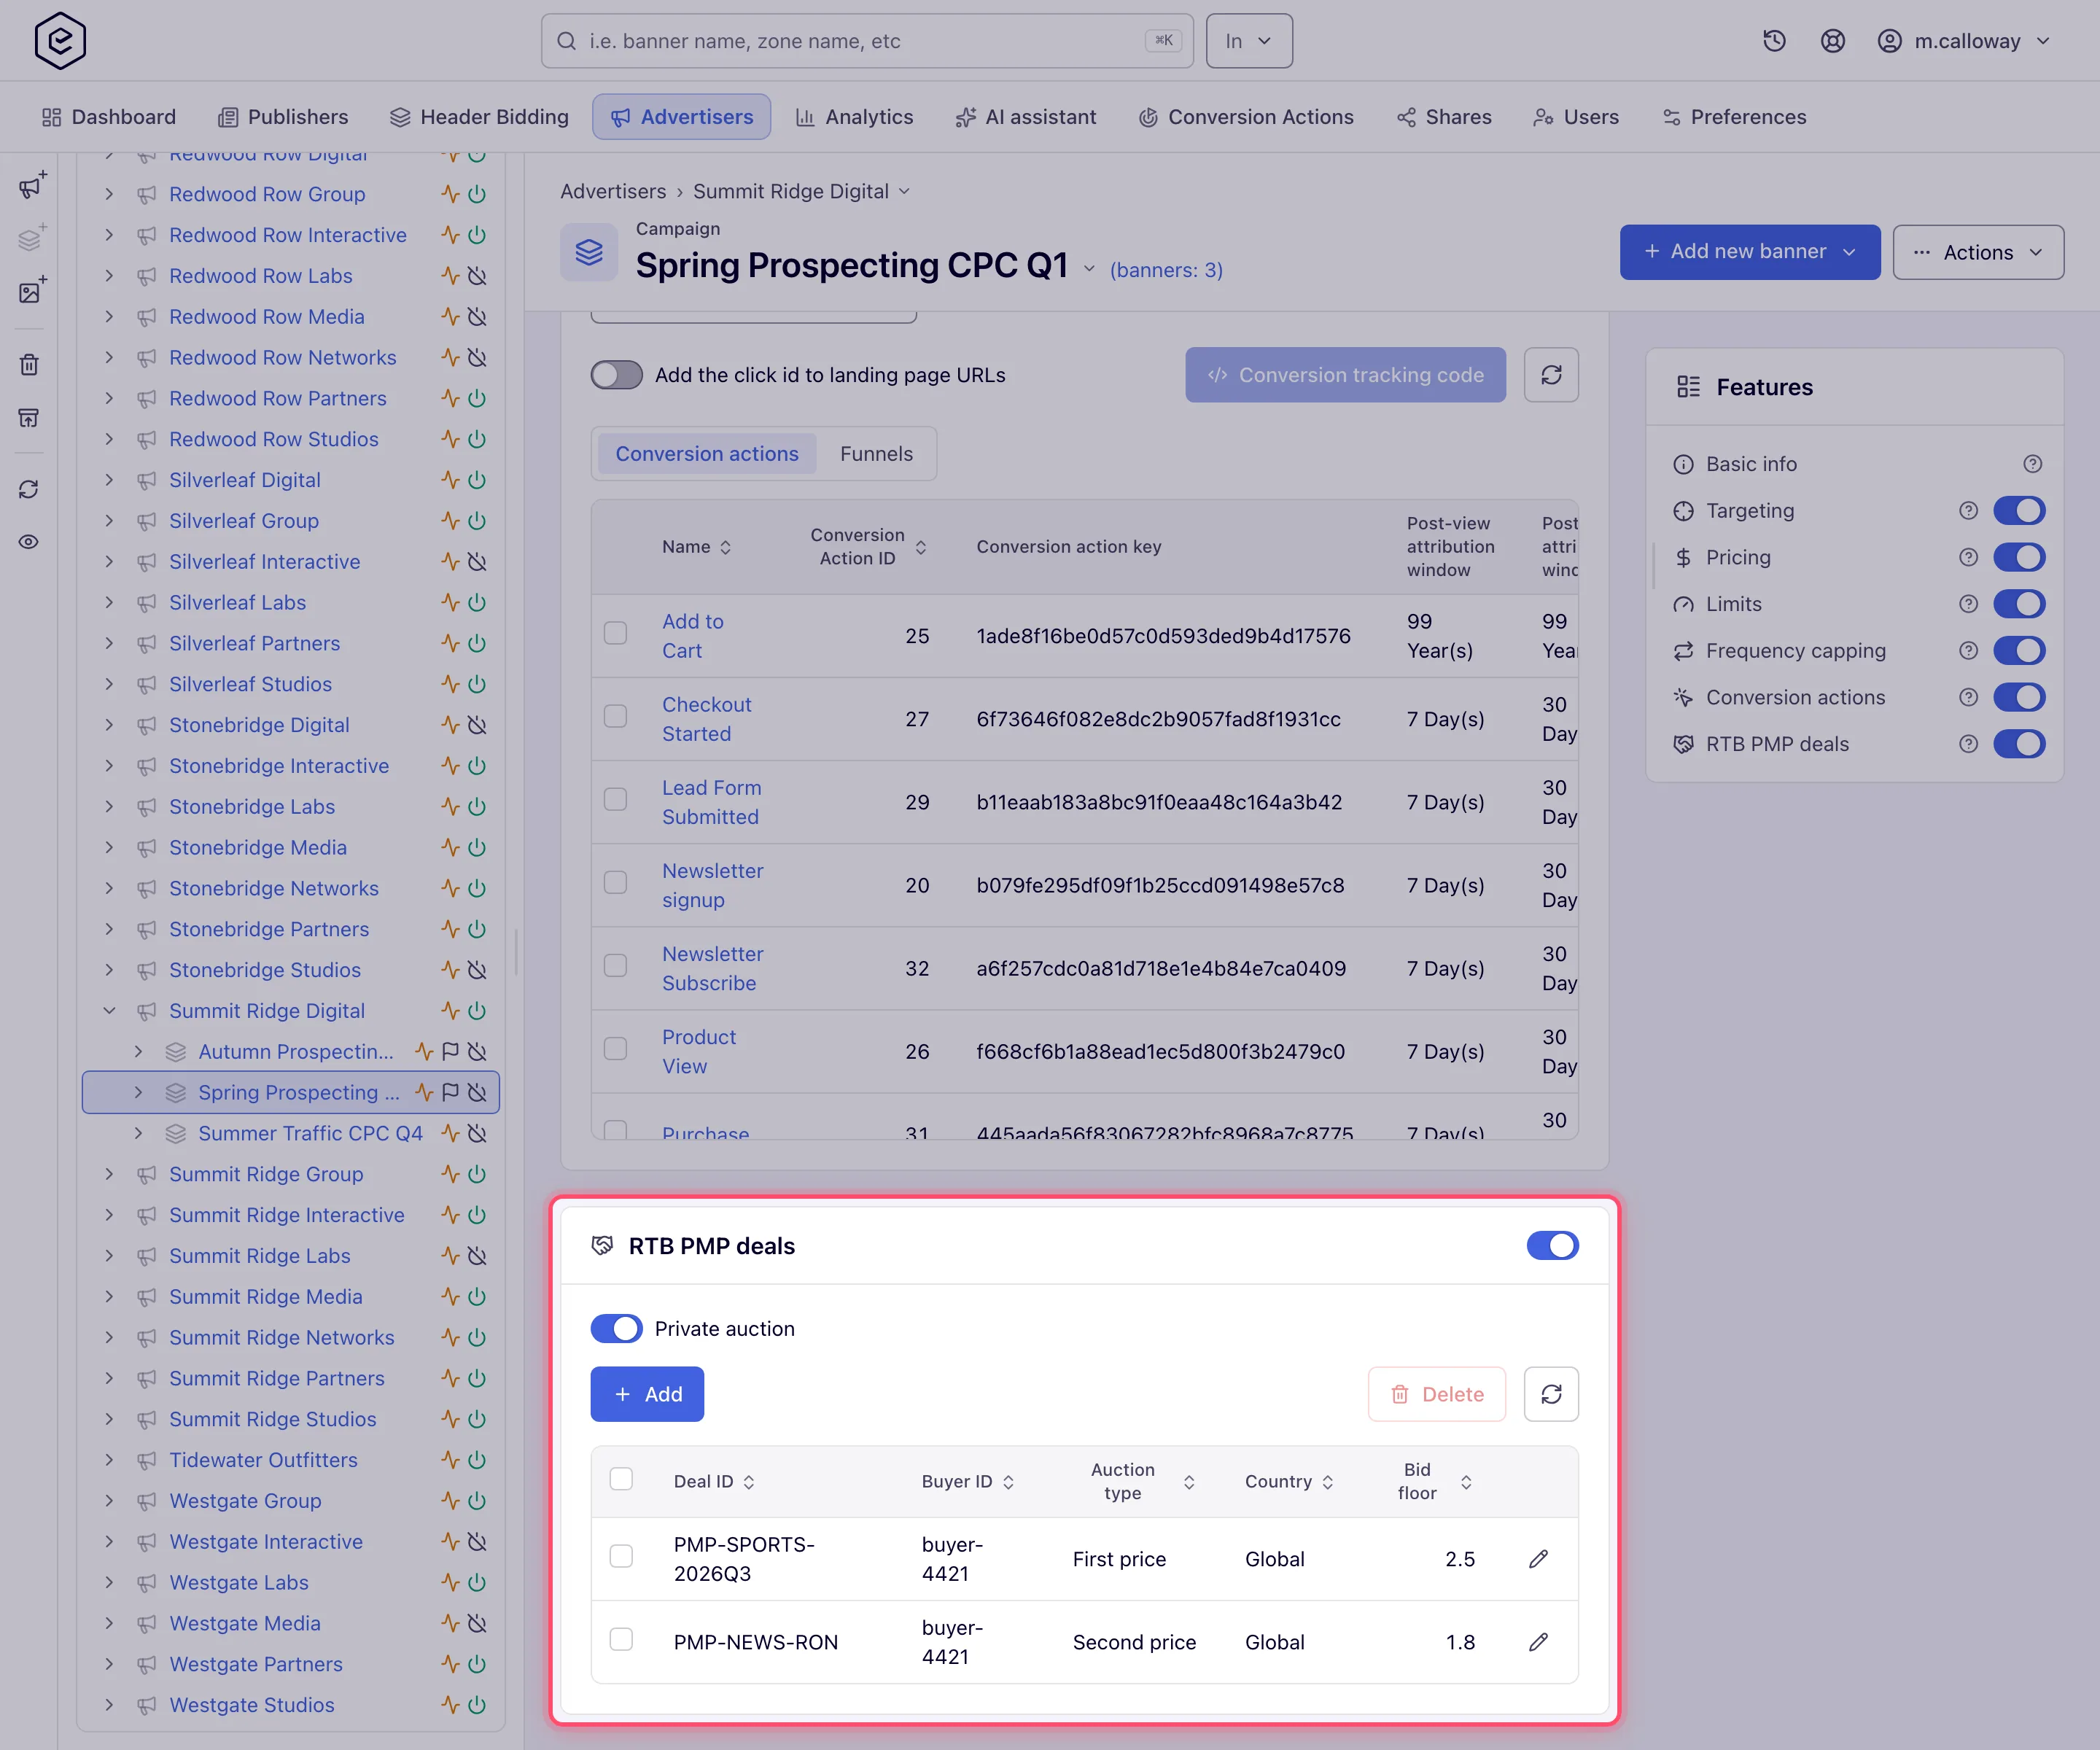Click Add new banner button

(1749, 252)
